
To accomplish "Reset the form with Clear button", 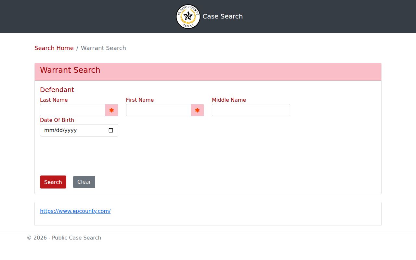I will coord(84,182).
